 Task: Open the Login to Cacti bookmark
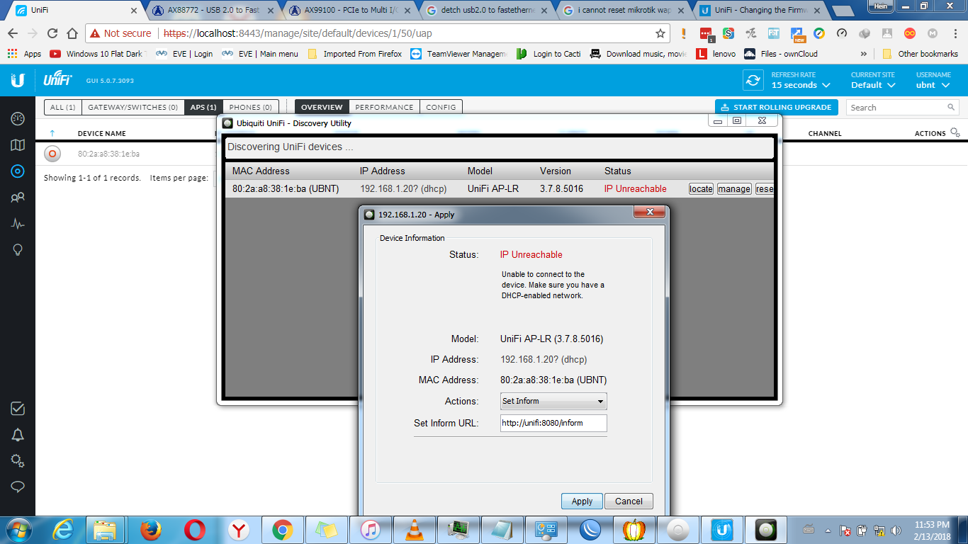[x=548, y=54]
